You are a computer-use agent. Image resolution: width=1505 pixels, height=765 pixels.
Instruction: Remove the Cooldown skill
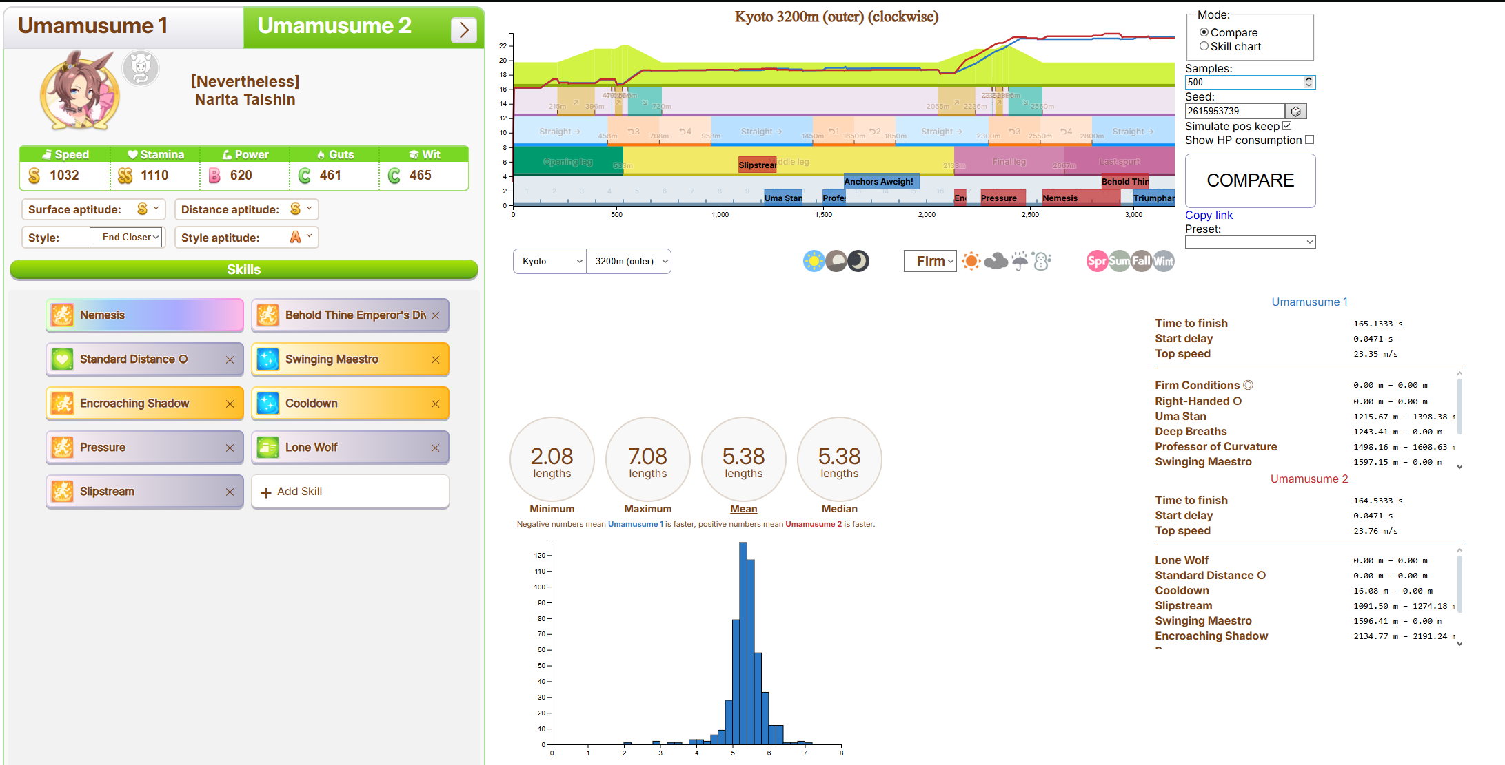click(436, 404)
